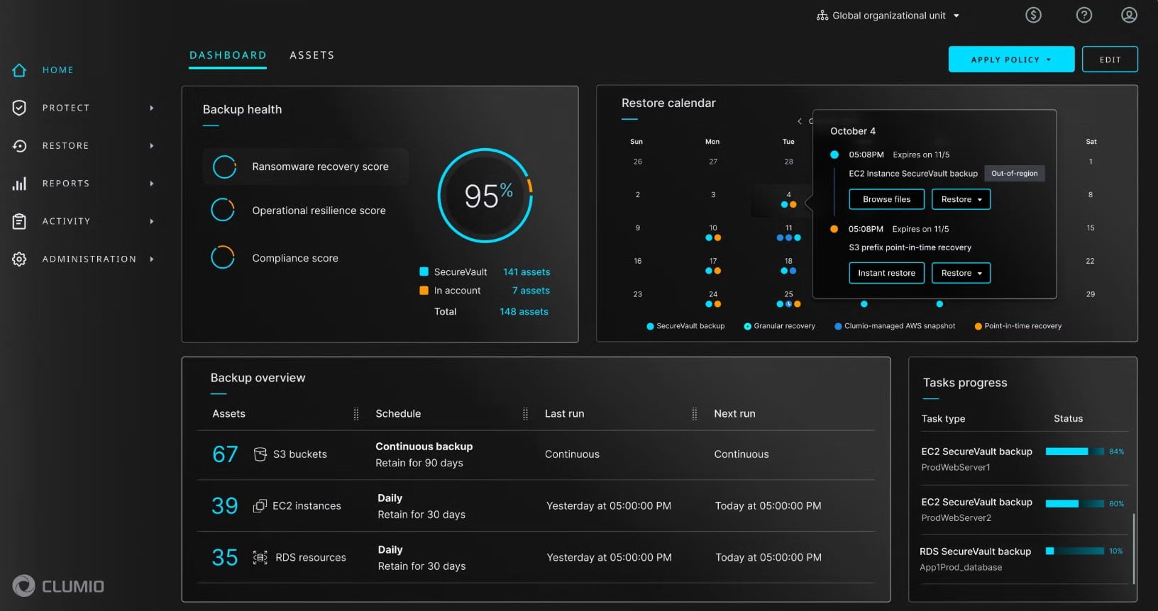Click the Last run column resize handle
The width and height of the screenshot is (1158, 611).
point(694,414)
